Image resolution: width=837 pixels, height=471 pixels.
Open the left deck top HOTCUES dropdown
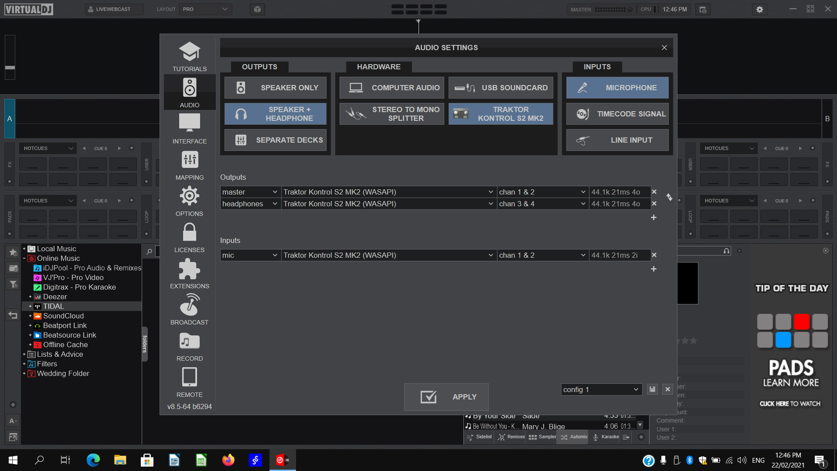pyautogui.click(x=48, y=148)
